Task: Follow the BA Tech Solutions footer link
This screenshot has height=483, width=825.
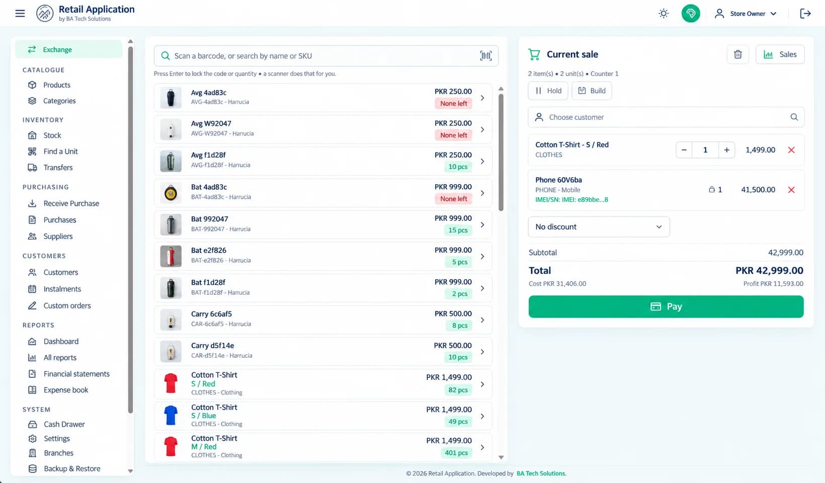Action: click(541, 473)
